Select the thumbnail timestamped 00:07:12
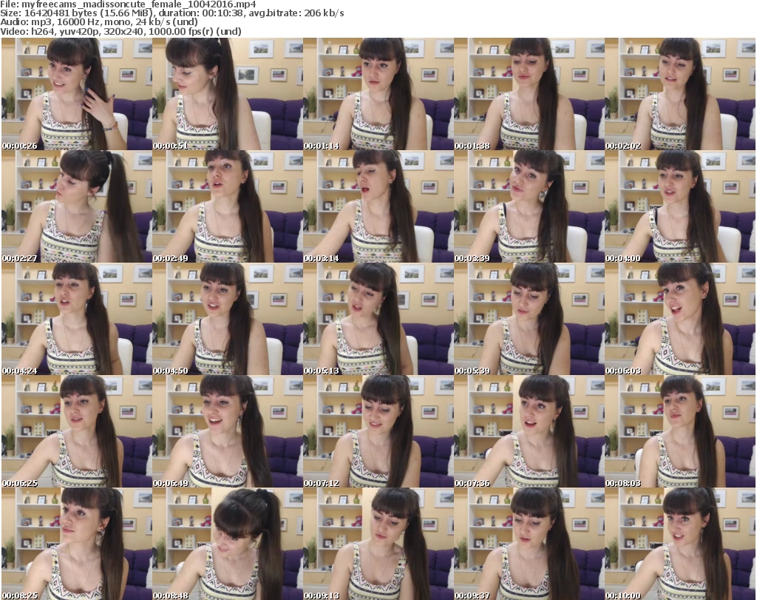The width and height of the screenshot is (757, 600). tap(378, 432)
